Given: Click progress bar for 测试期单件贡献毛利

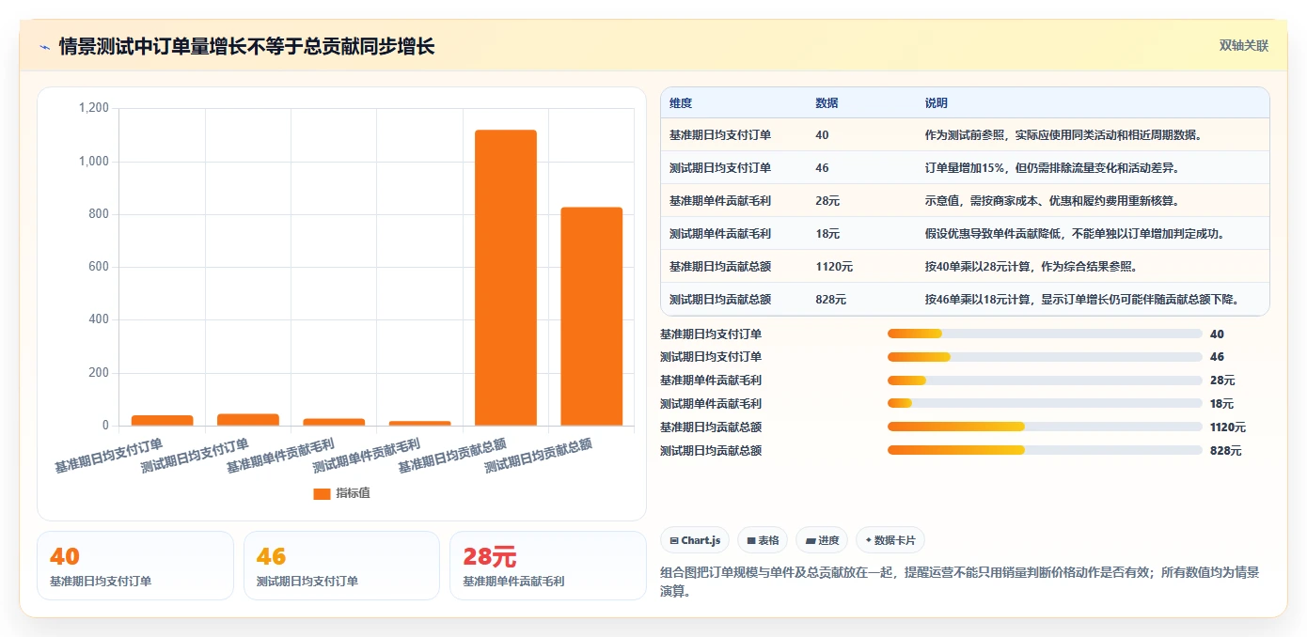Looking at the screenshot, I should [1045, 404].
